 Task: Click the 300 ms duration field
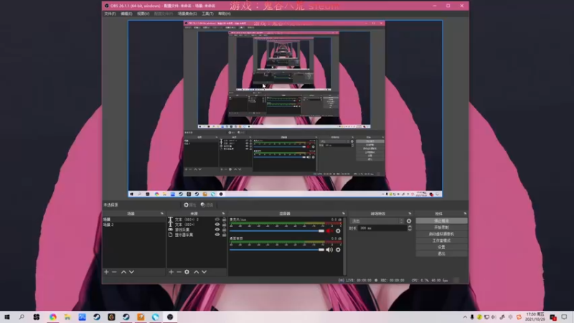click(x=382, y=228)
